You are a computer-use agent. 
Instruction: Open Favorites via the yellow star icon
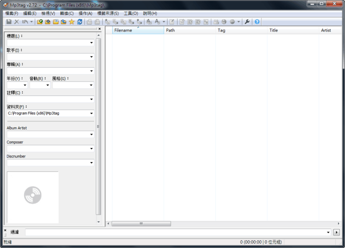tap(72, 22)
